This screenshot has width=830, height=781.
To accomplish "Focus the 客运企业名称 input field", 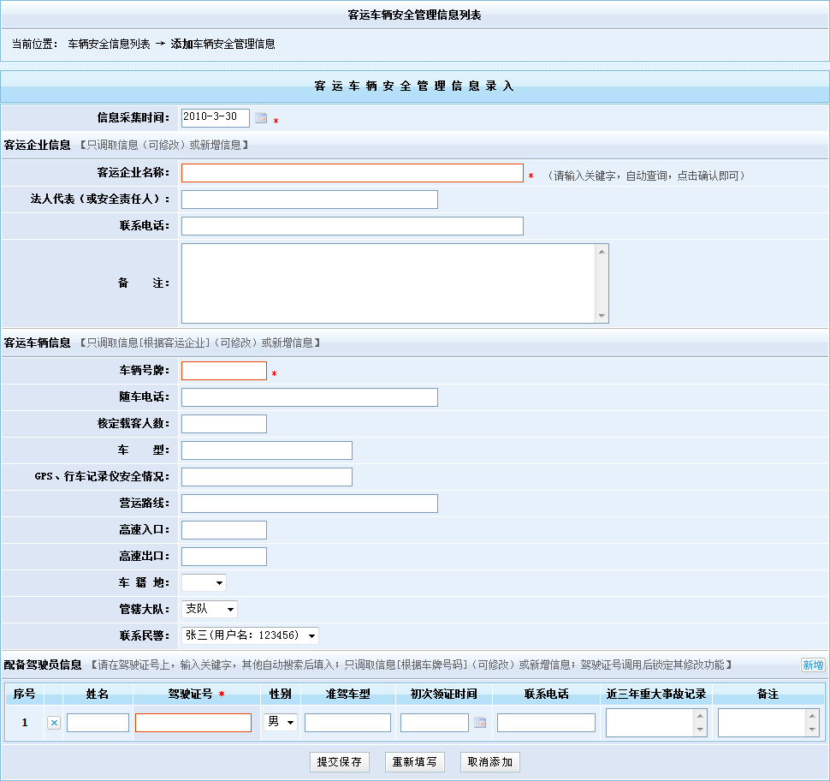I will [352, 173].
